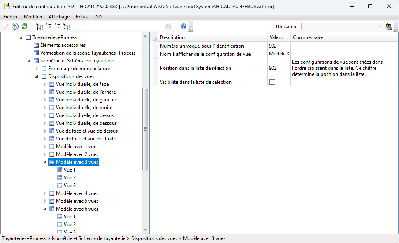Click toolbar overflow arrow after help icon

[x=191, y=27]
